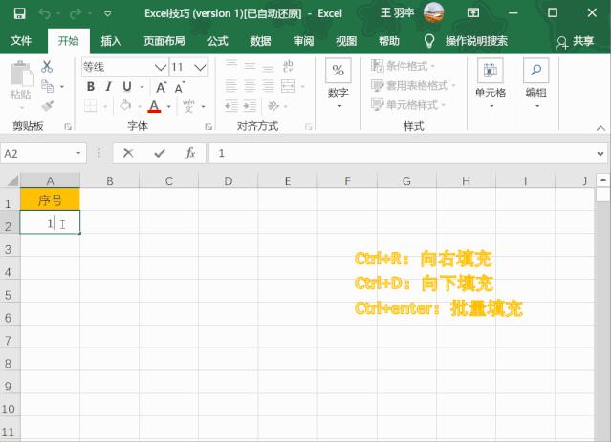Image resolution: width=611 pixels, height=442 pixels.
Task: Switch to the 数据 tab
Action: [x=260, y=41]
